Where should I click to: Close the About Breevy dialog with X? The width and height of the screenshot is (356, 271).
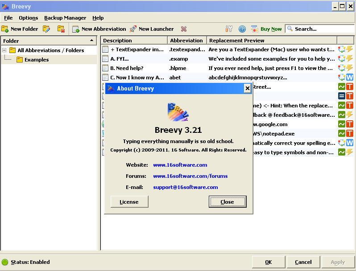click(x=248, y=88)
